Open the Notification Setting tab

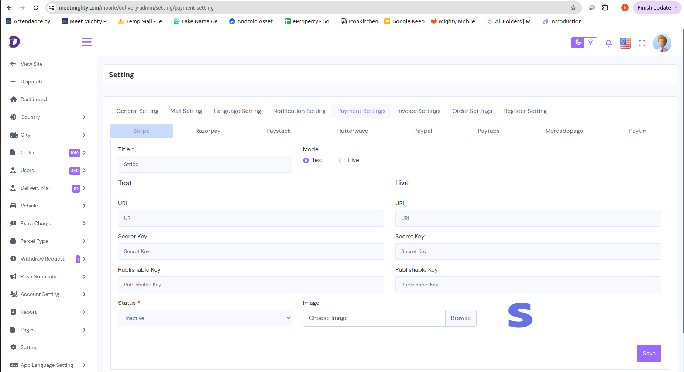(299, 111)
